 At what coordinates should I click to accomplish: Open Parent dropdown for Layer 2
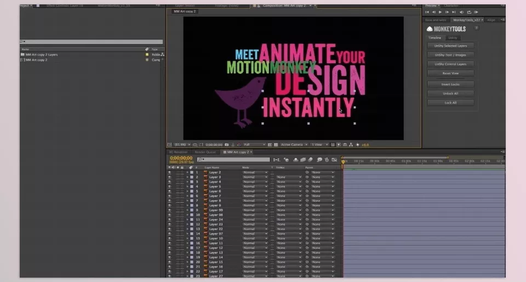(323, 172)
